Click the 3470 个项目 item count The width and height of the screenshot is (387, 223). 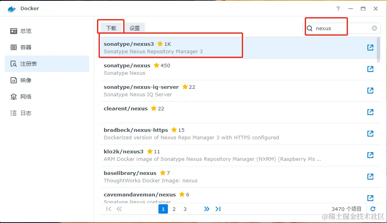click(x=346, y=209)
